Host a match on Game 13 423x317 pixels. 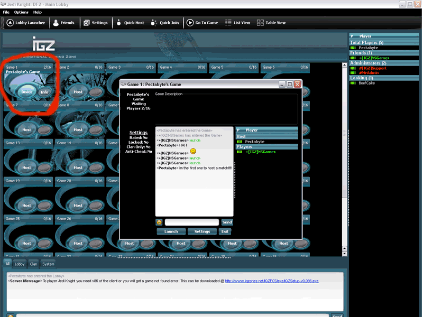pos(27,167)
